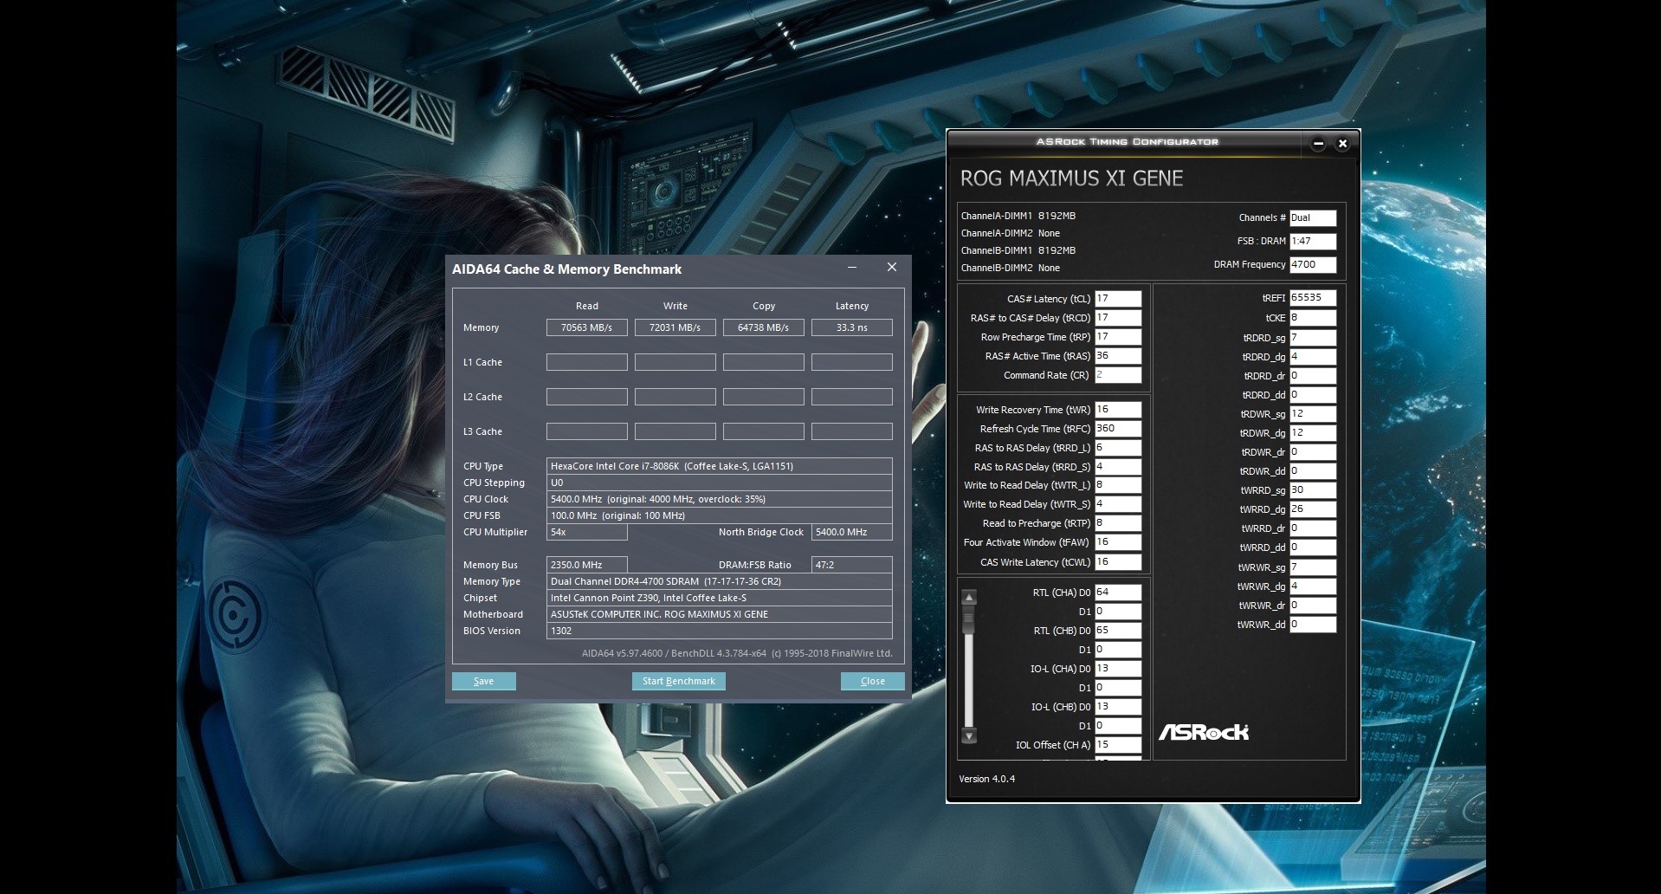Edit the tWRRD_dg field showing 26
The height and width of the screenshot is (894, 1661).
tap(1313, 509)
